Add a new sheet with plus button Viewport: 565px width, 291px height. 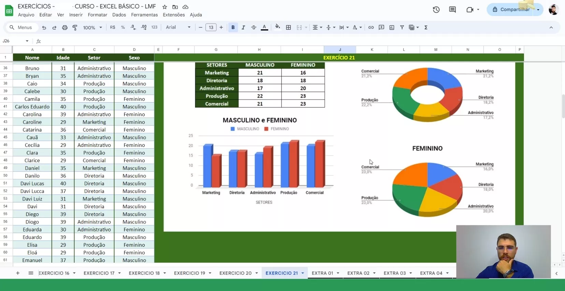[x=18, y=273]
